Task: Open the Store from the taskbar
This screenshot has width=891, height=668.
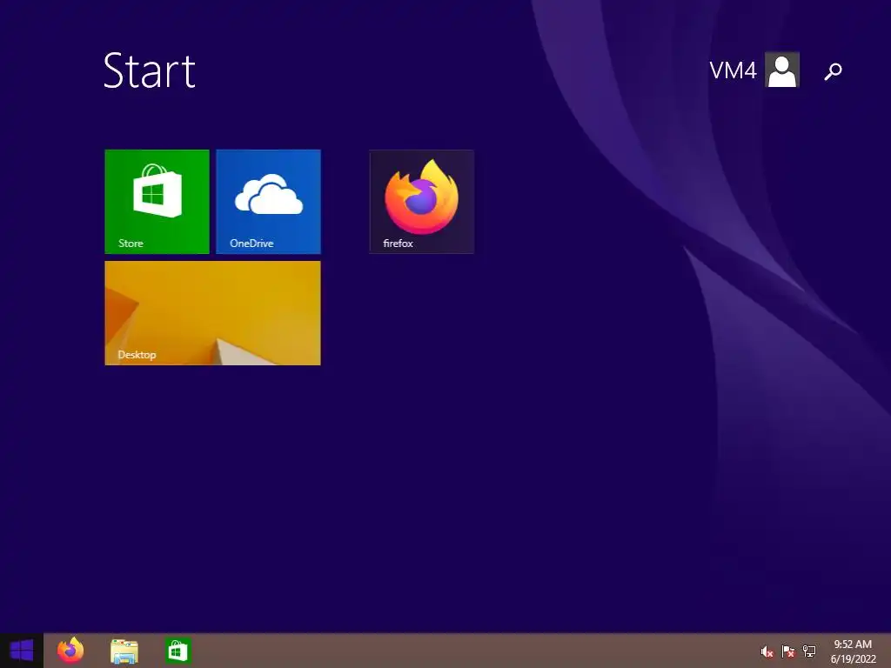Action: pyautogui.click(x=178, y=651)
